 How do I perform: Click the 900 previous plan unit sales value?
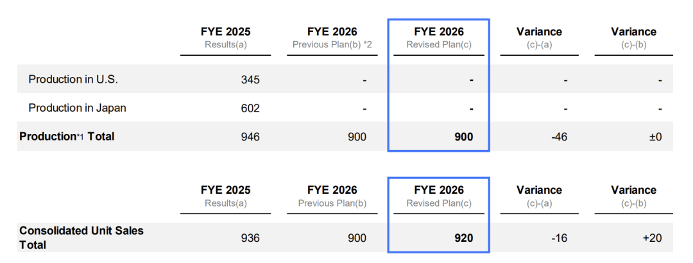[x=357, y=238]
